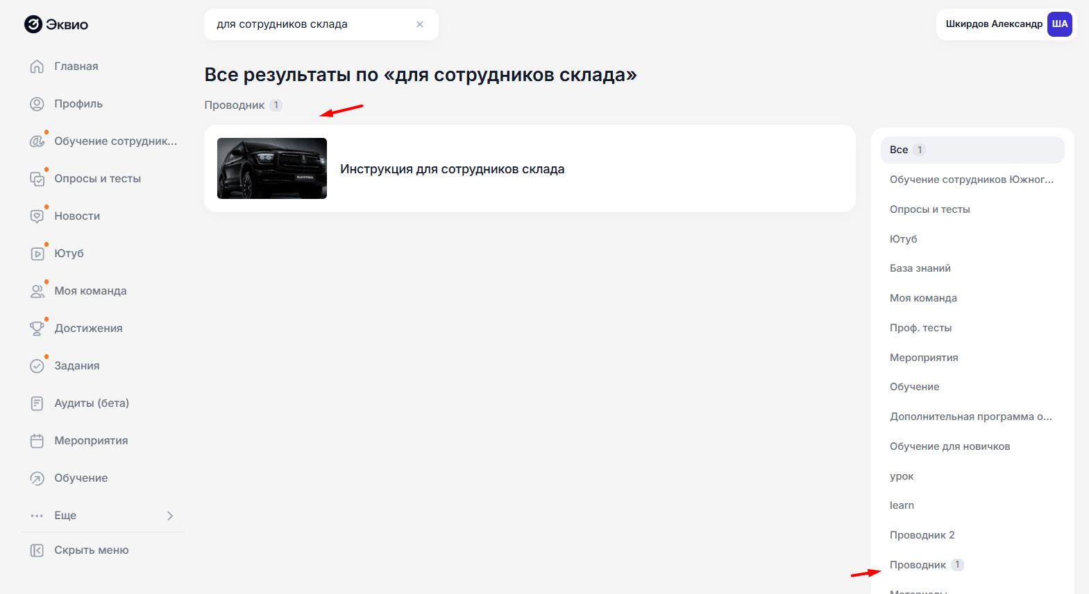
Task: Filter results by Мероприятия in right panel
Action: point(924,358)
